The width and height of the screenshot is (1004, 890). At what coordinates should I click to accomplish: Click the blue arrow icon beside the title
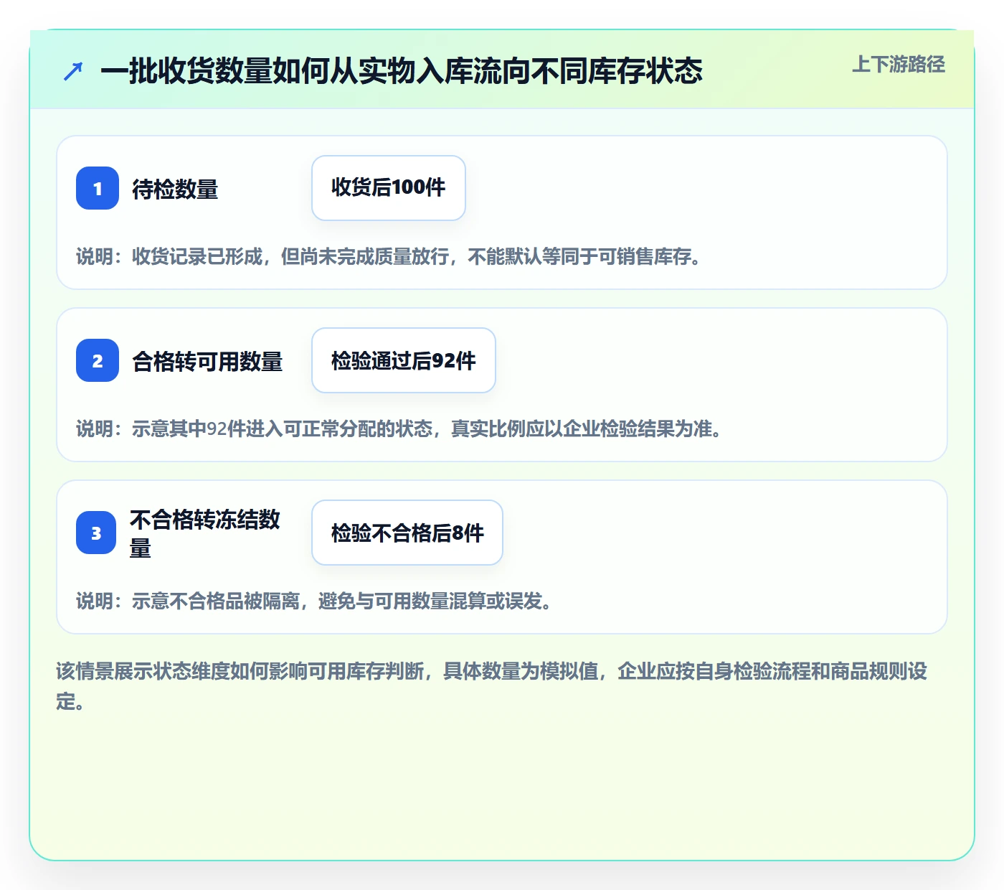pyautogui.click(x=73, y=71)
